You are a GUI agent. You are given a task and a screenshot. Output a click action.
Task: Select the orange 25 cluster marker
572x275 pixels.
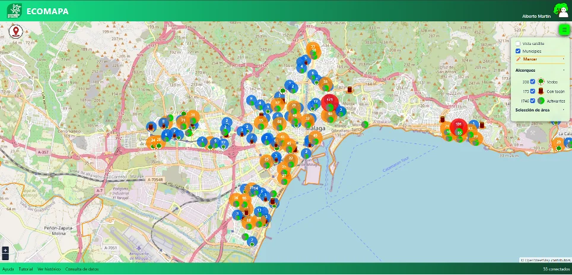tap(266, 160)
